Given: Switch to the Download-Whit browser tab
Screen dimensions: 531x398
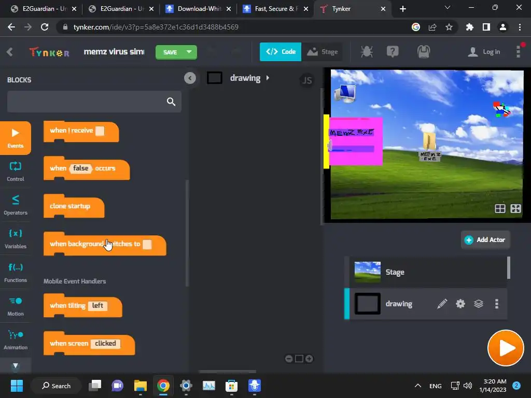Looking at the screenshot, I should pyautogui.click(x=199, y=9).
